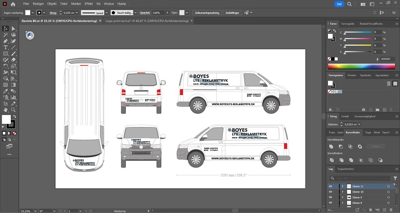Screen dimensions: 400x213
Task: Click the Divide pathfinder icon
Action: tap(332, 160)
